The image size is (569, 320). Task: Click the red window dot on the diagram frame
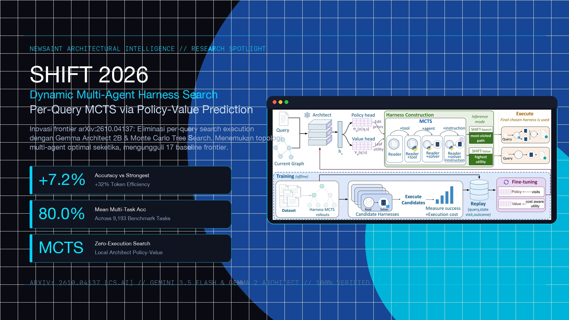[274, 102]
